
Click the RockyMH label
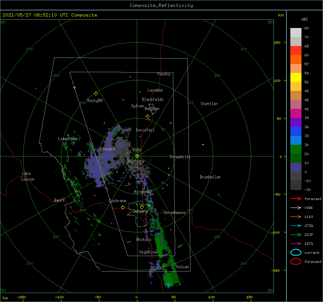(x=95, y=101)
